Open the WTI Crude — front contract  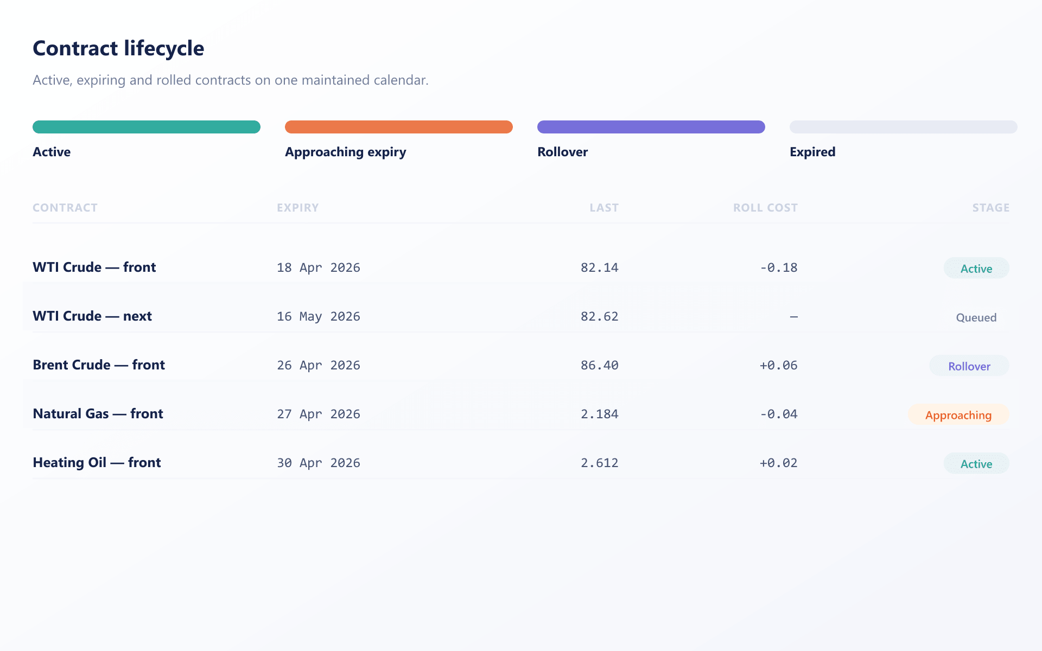pyautogui.click(x=94, y=267)
